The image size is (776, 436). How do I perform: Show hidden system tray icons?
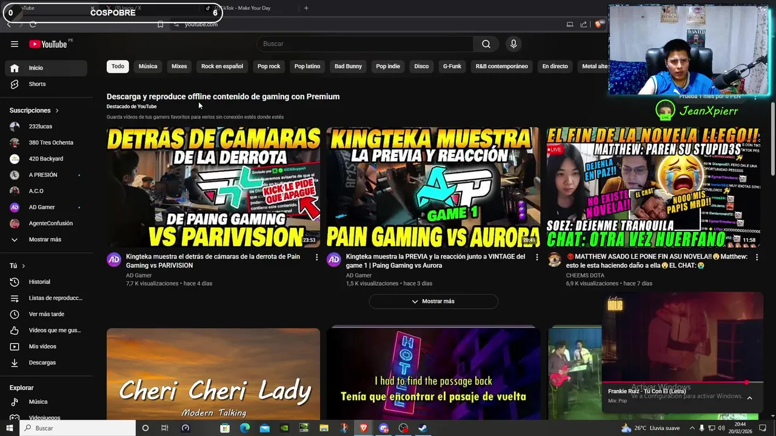pos(692,428)
